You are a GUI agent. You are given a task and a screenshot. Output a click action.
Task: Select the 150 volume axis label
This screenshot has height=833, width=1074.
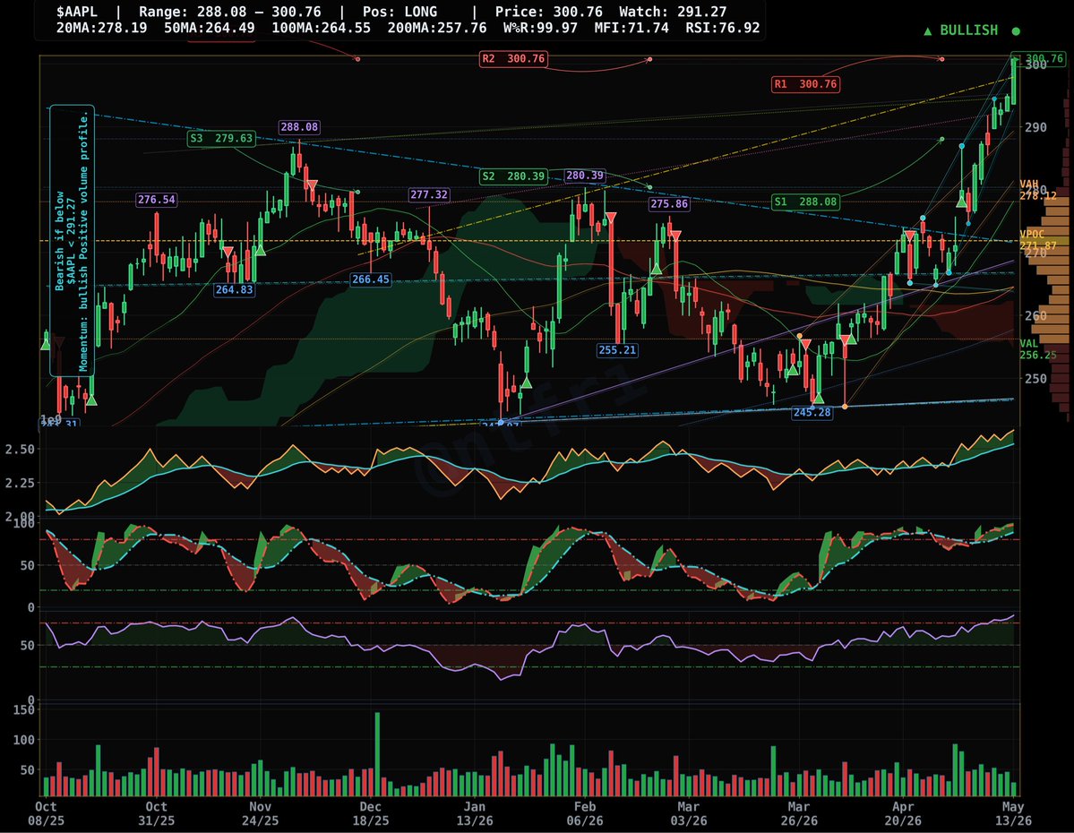[x=24, y=709]
